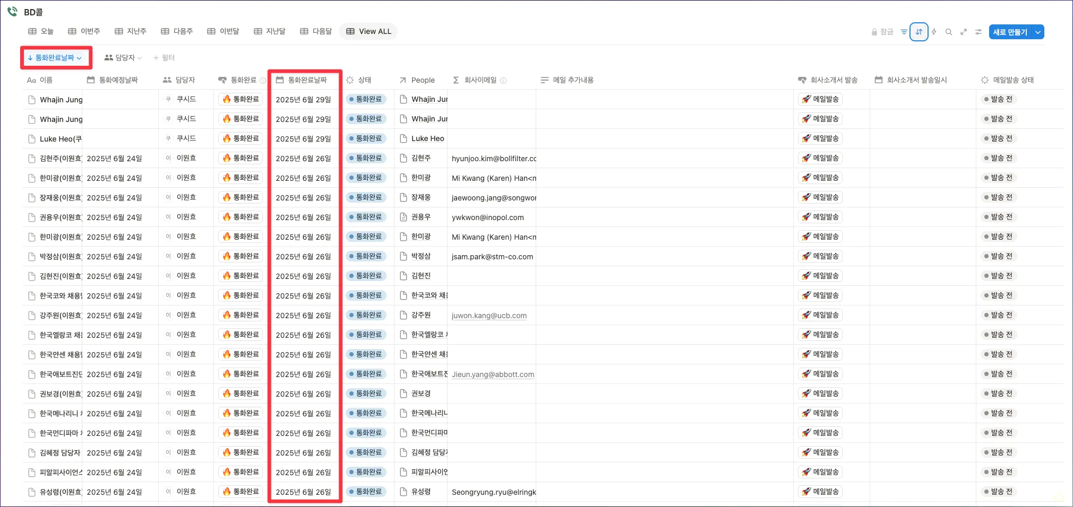Click the BD콜 database title
Viewport: 1073px width, 507px height.
33,12
